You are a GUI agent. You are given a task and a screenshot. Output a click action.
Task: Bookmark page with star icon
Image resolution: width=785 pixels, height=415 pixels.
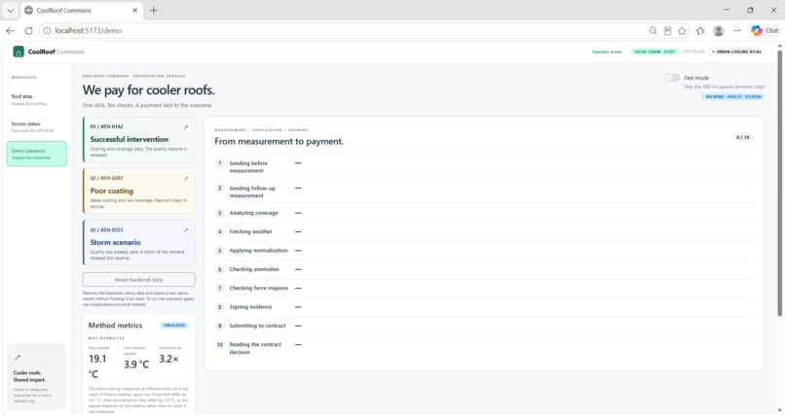click(682, 30)
